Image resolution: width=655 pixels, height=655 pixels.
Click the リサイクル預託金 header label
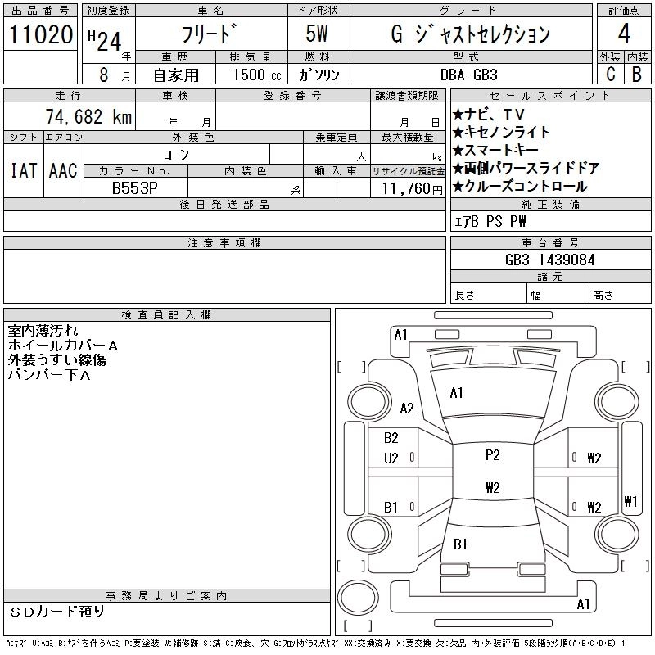click(408, 171)
